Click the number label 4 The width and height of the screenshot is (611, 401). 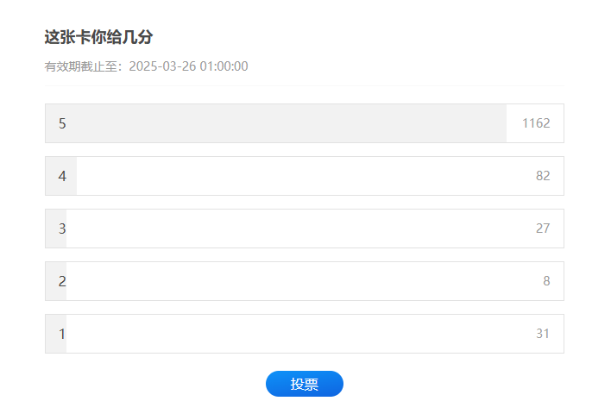click(x=62, y=177)
